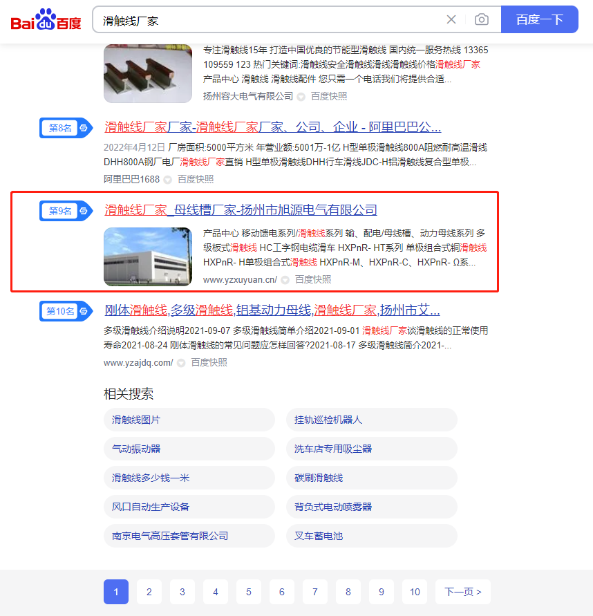Go to results page 10
Screen dimensions: 593x616
point(415,592)
